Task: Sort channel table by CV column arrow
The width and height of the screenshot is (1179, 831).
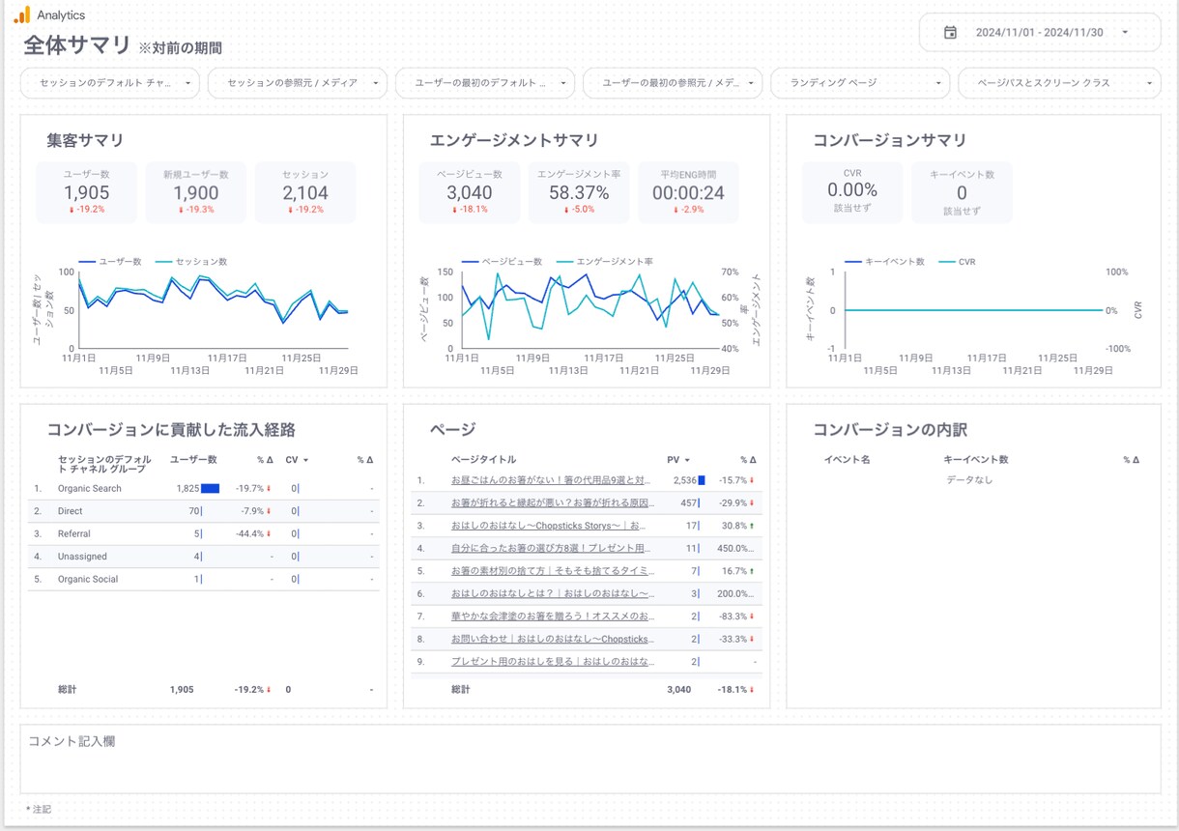Action: [x=305, y=461]
